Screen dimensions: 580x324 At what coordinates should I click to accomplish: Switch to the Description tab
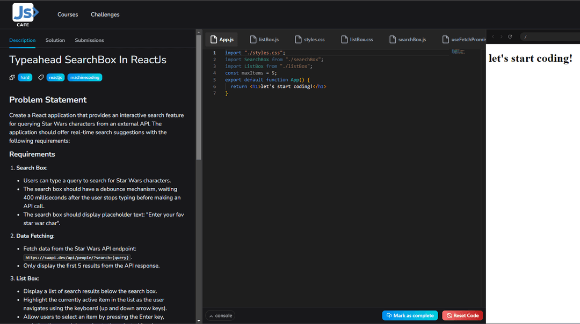coord(22,40)
